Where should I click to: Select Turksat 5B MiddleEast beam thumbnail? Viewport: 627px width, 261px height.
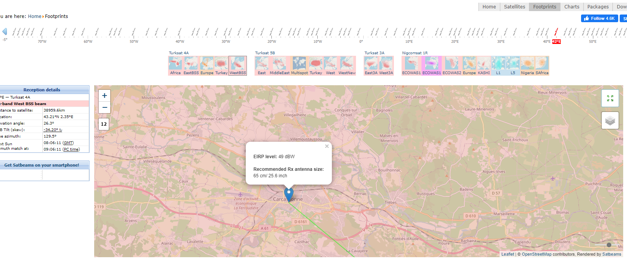click(279, 66)
